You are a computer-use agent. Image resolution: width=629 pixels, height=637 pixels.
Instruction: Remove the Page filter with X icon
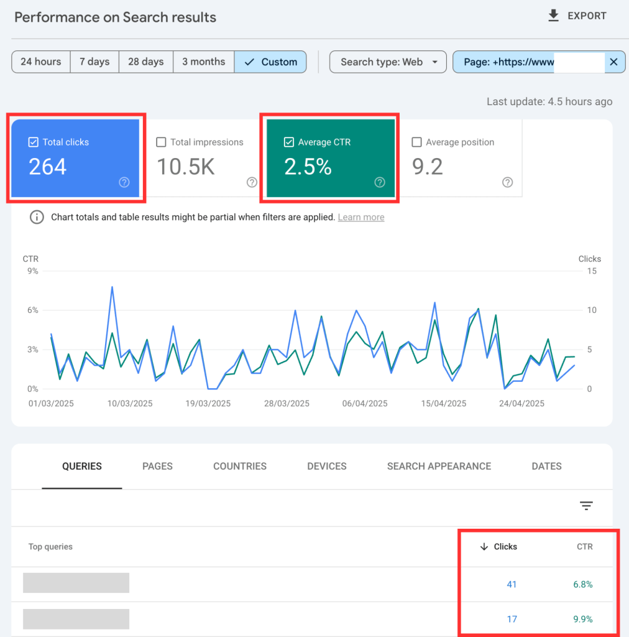pos(613,62)
